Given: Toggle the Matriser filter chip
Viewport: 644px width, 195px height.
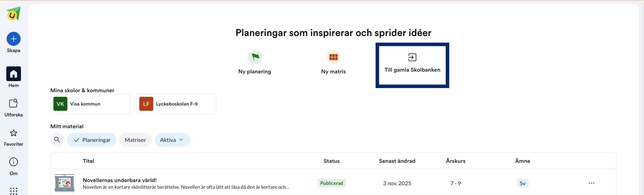Looking at the screenshot, I should pos(135,140).
